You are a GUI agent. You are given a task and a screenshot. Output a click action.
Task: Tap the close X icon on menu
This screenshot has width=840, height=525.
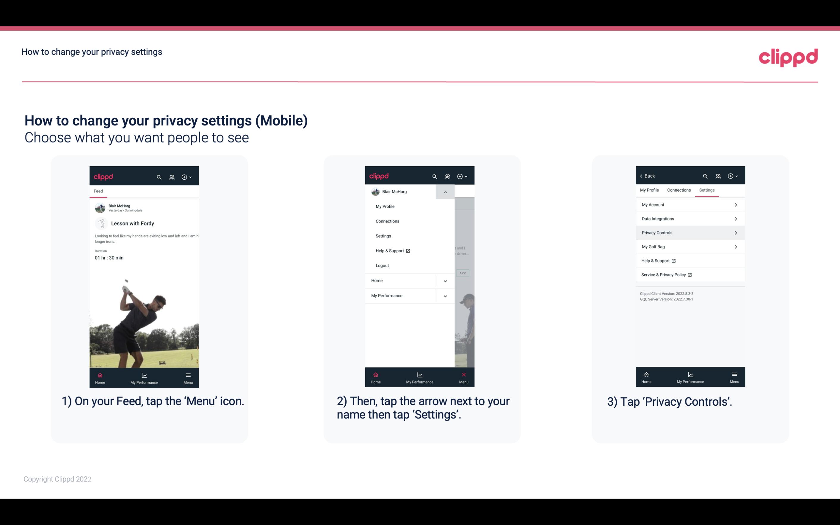(463, 374)
